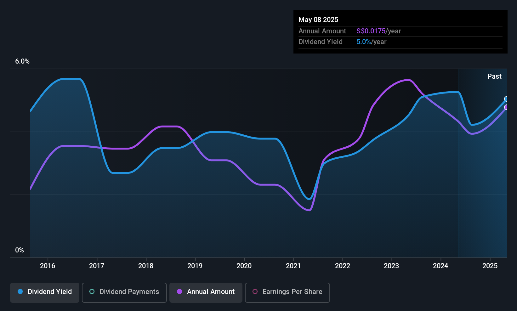Click the 2025 x-axis label
The width and height of the screenshot is (517, 311).
[x=490, y=266]
